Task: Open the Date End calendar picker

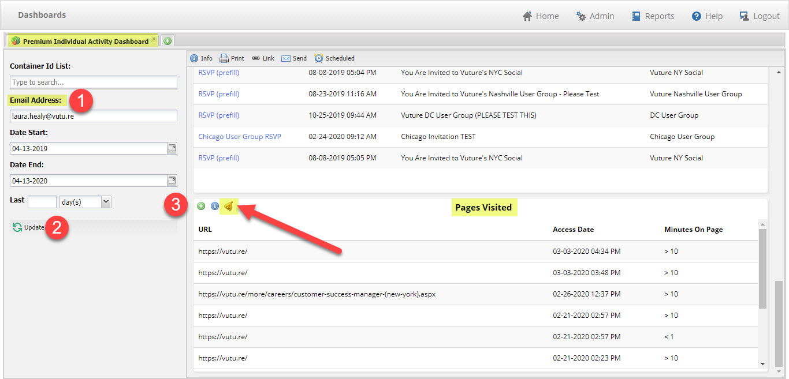Action: (172, 181)
